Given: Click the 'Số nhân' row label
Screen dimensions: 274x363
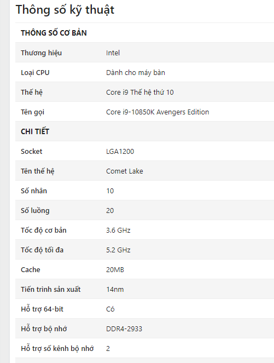Looking at the screenshot, I should point(34,191).
